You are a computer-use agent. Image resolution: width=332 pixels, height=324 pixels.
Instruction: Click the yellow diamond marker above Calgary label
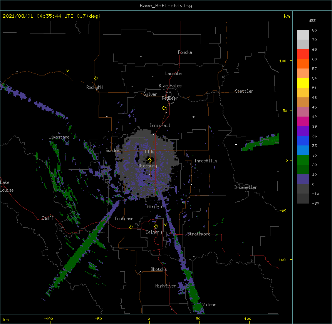tap(156, 227)
